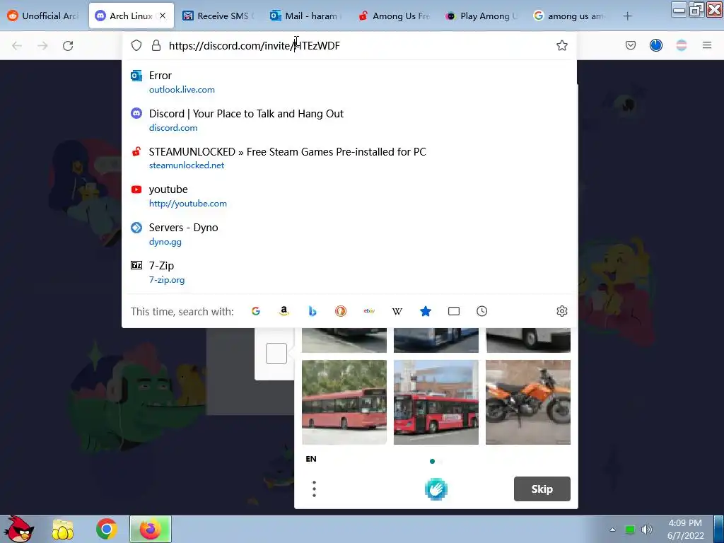Close the Arch Linux tab
724x543 pixels.
coord(163,16)
